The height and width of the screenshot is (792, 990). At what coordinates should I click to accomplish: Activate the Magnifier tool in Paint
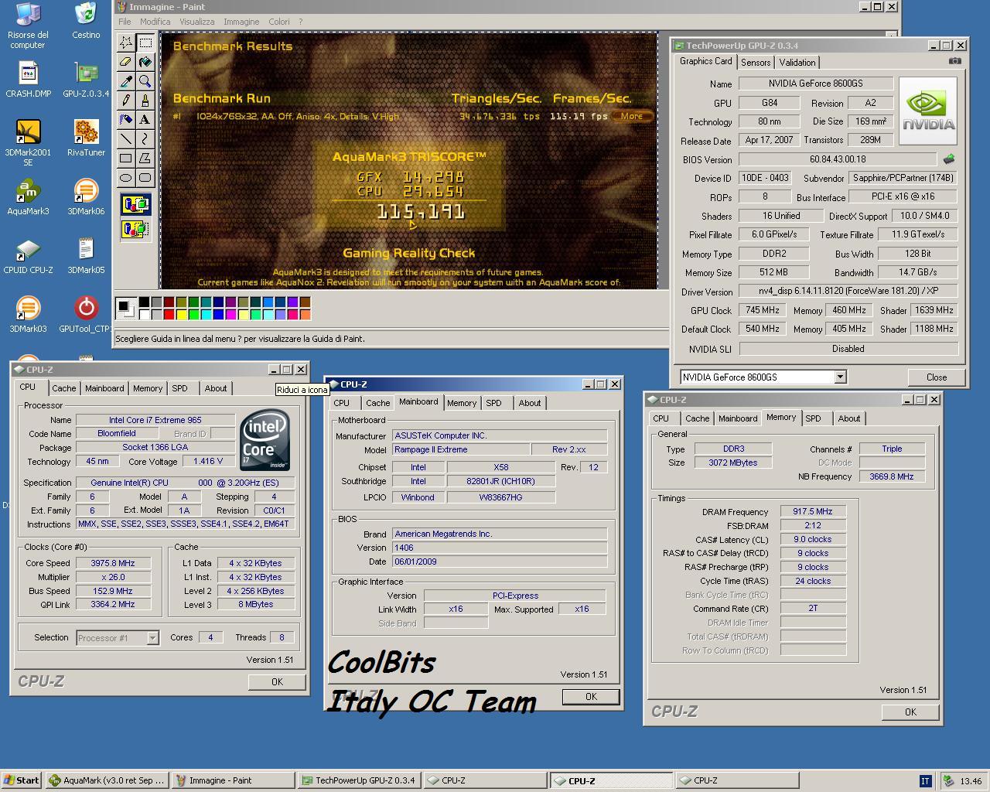pyautogui.click(x=145, y=81)
